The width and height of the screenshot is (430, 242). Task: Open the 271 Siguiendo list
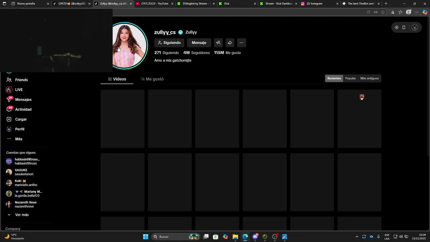166,53
